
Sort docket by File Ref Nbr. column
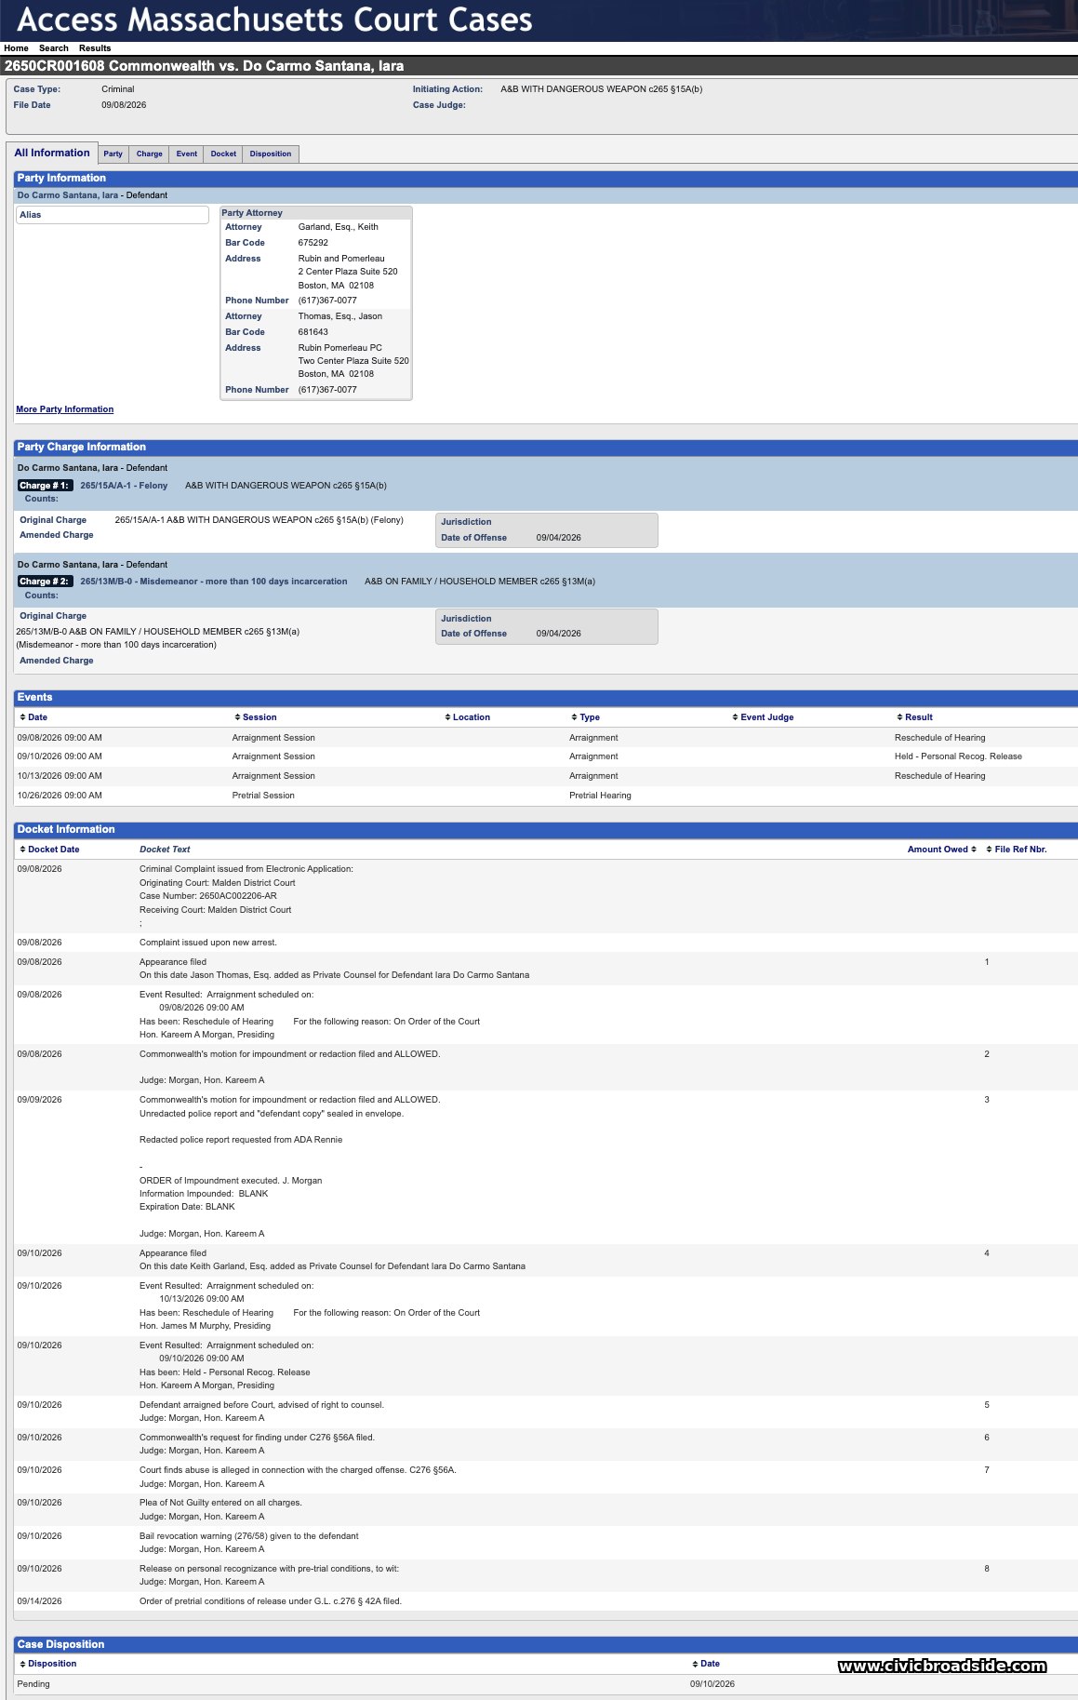1017,850
